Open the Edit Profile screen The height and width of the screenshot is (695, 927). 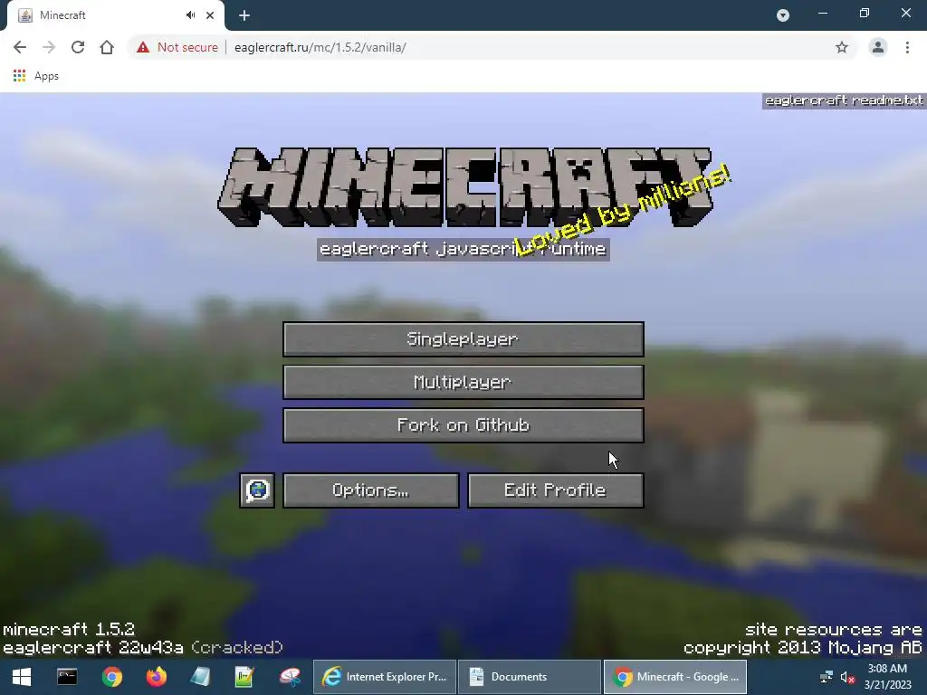(x=555, y=490)
